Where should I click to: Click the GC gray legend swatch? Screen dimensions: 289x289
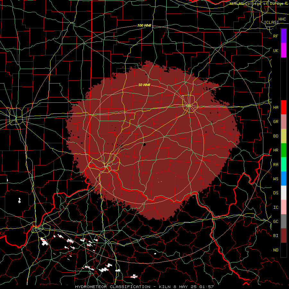pyautogui.click(x=284, y=221)
